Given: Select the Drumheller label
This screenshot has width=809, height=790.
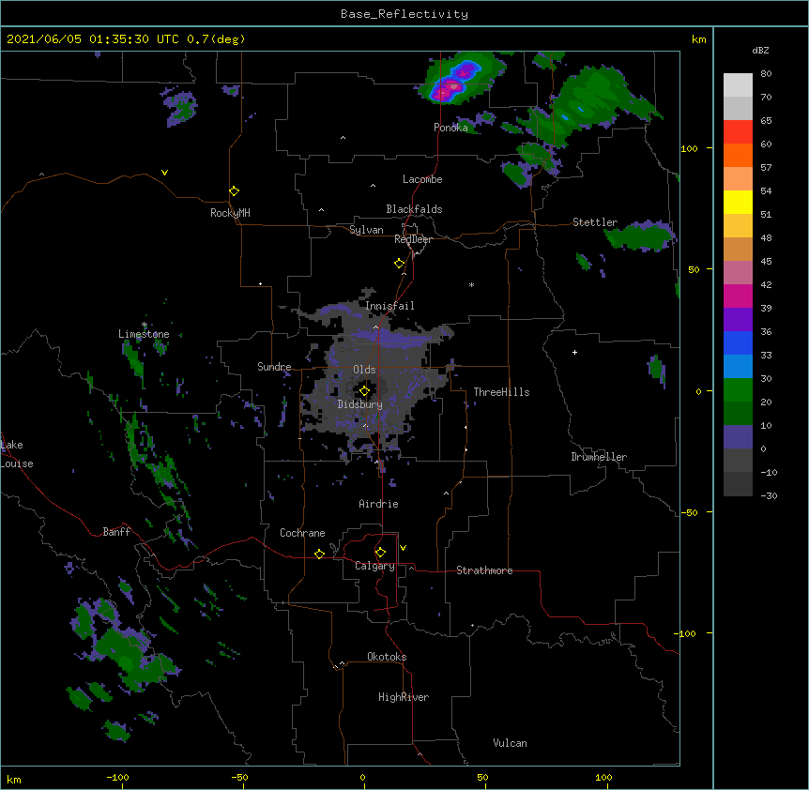Looking at the screenshot, I should (599, 457).
